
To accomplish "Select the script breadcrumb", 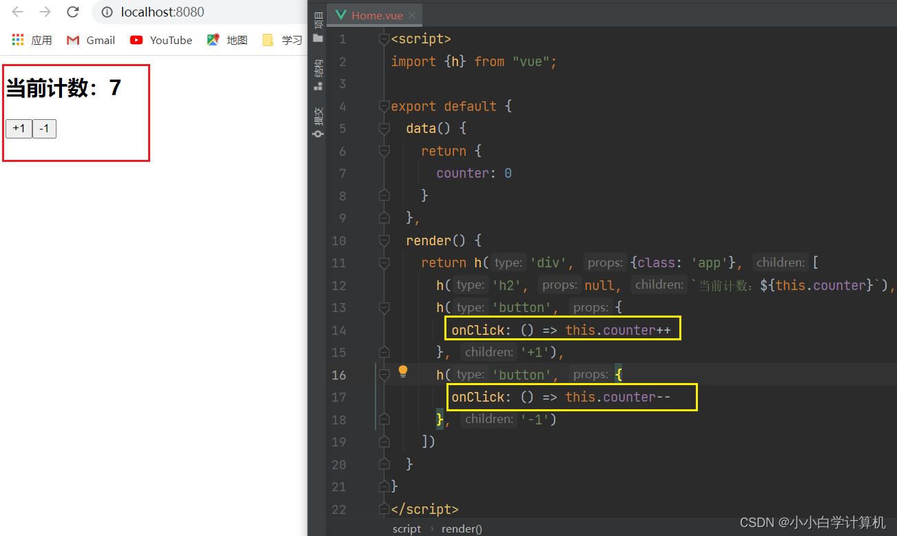I will (x=406, y=528).
